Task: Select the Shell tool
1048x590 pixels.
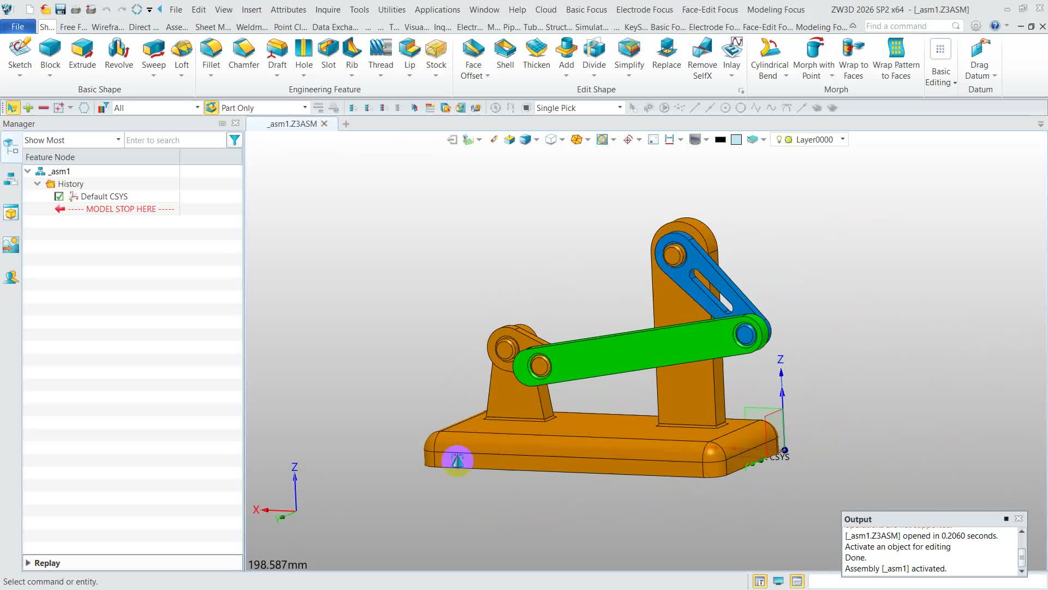Action: [x=505, y=55]
